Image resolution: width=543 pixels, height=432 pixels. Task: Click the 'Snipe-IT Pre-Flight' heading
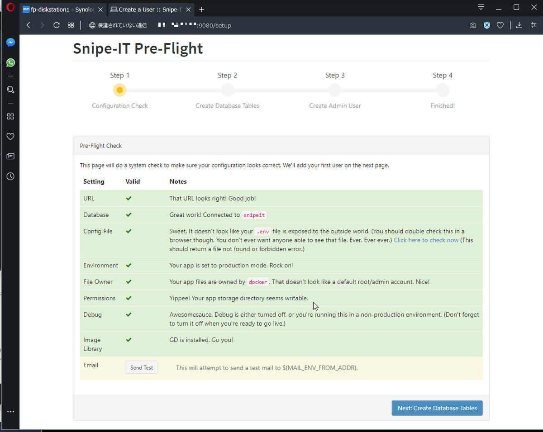(x=138, y=48)
